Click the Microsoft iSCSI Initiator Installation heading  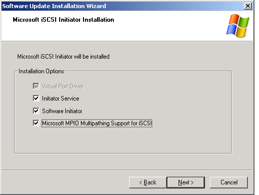63,20
